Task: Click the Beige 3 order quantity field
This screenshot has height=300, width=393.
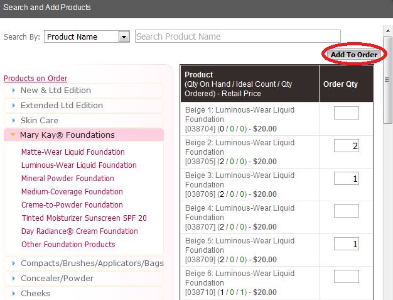Action: coord(347,178)
